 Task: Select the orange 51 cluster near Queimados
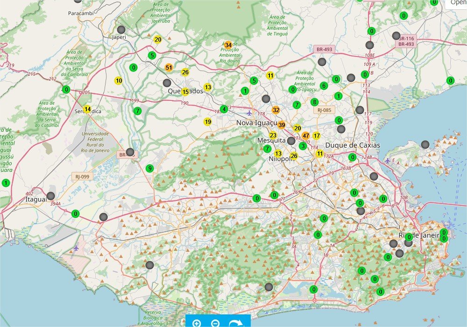(169, 68)
